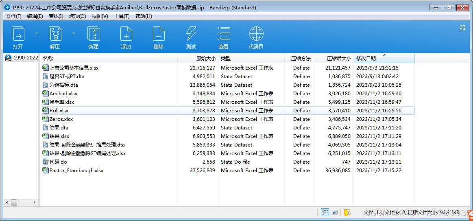Open the 查找(I) menu
The width and height of the screenshot is (473, 221).
click(56, 16)
